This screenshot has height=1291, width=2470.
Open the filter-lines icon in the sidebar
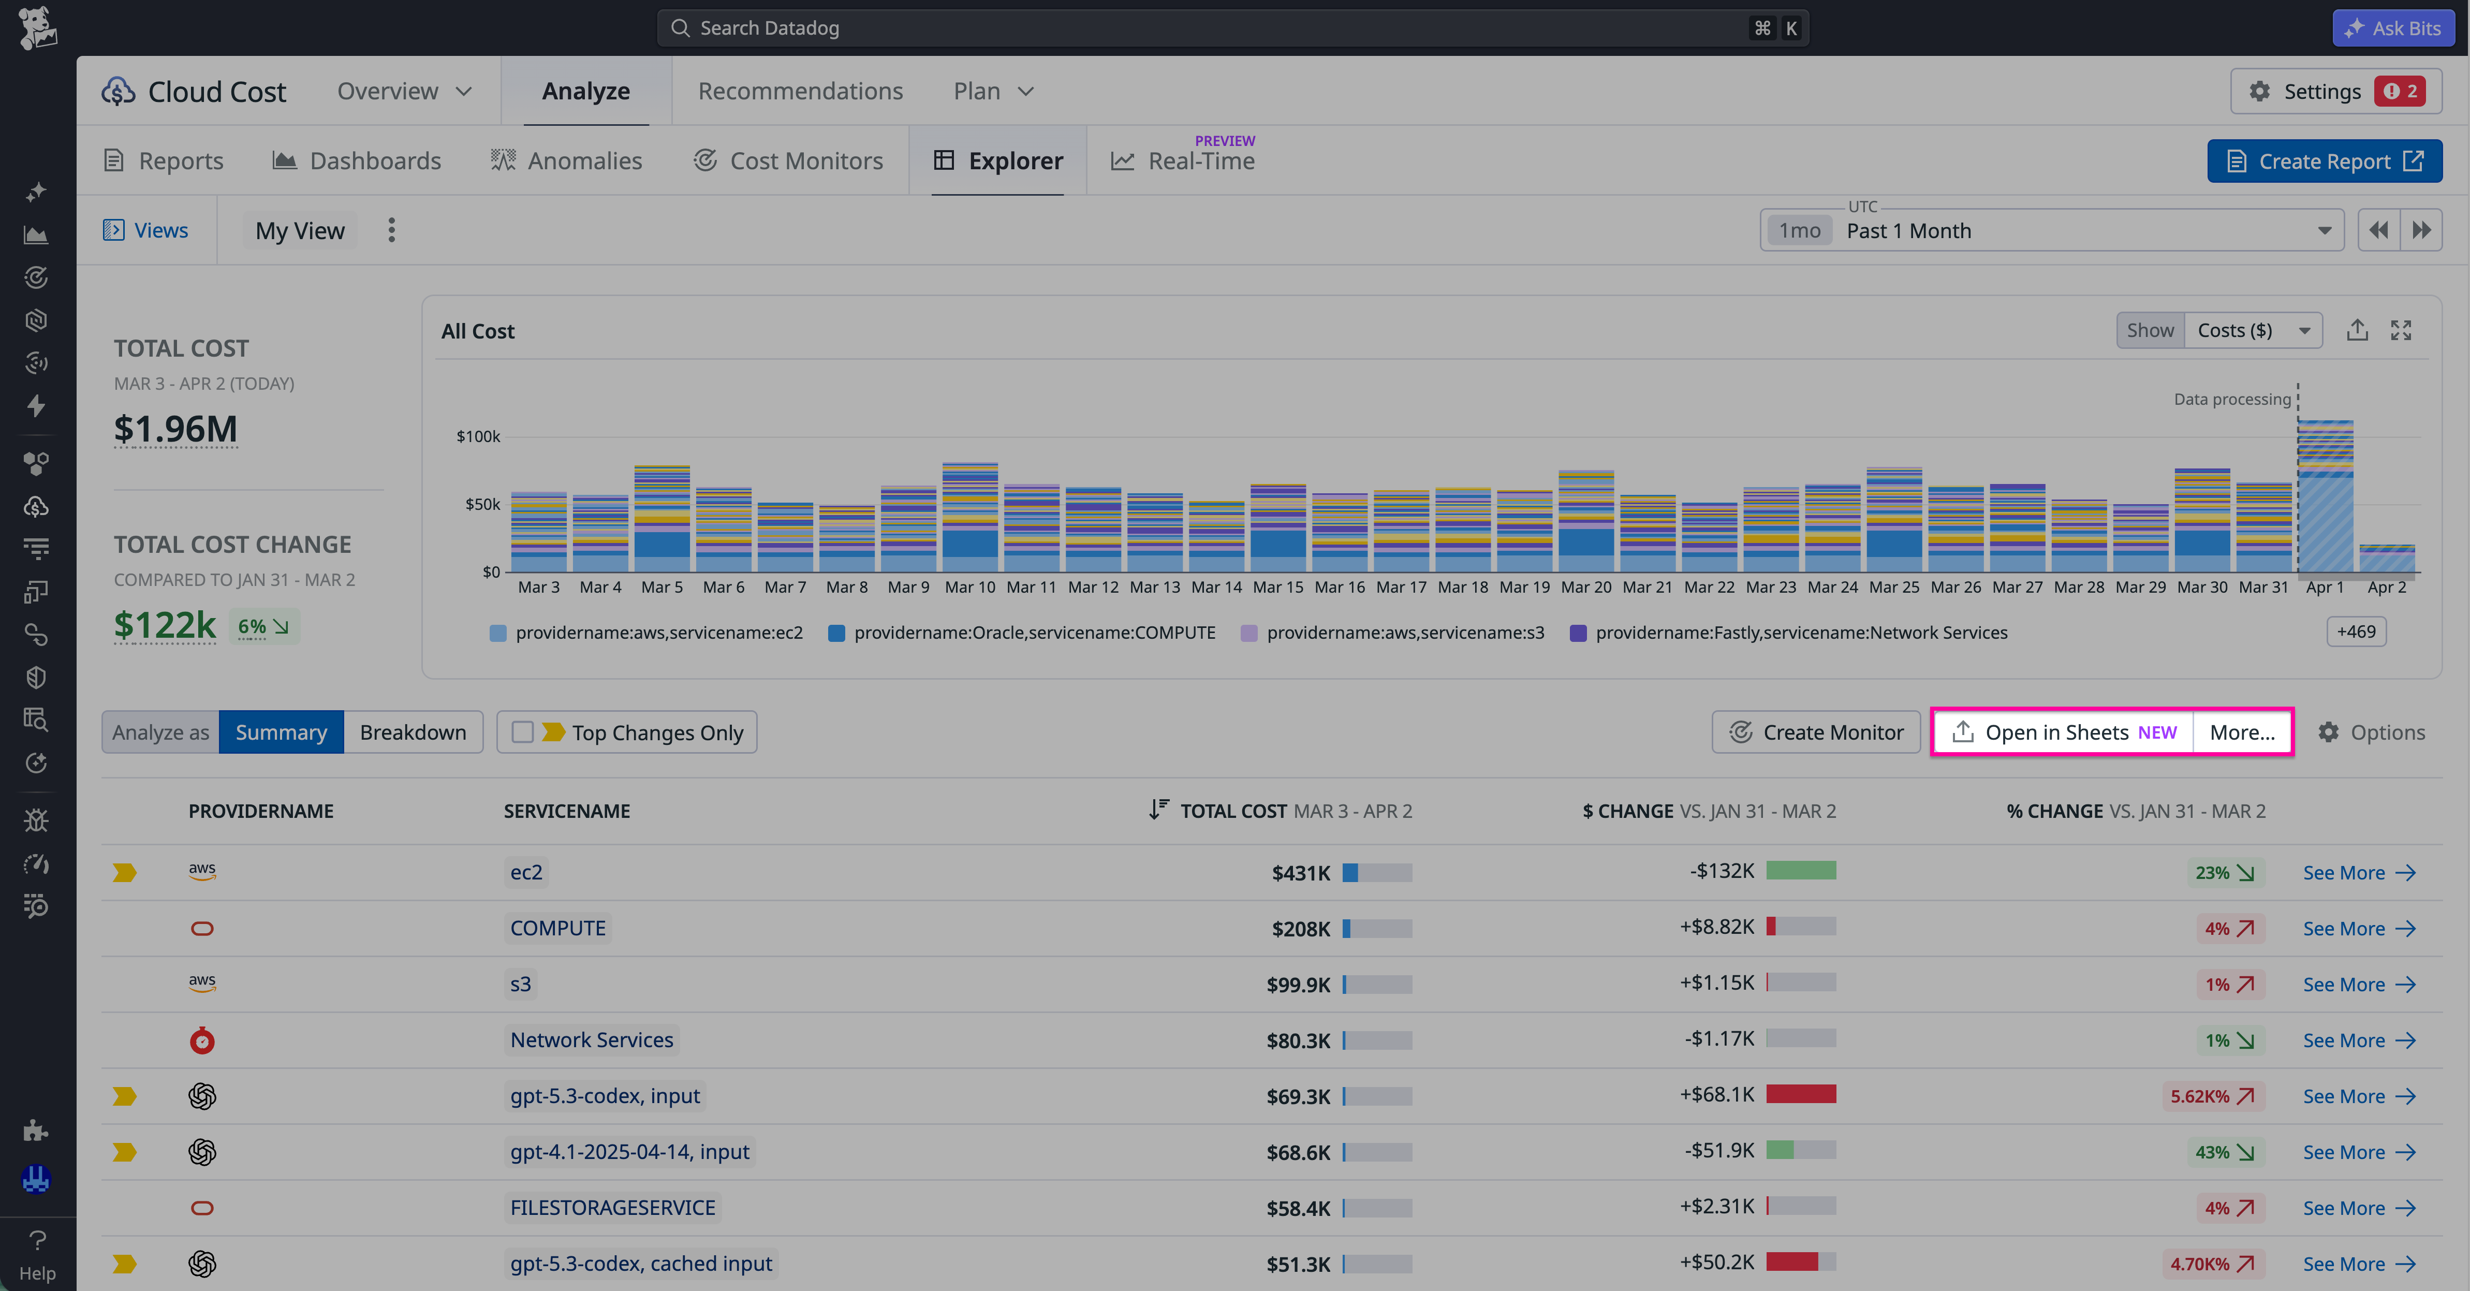click(36, 549)
